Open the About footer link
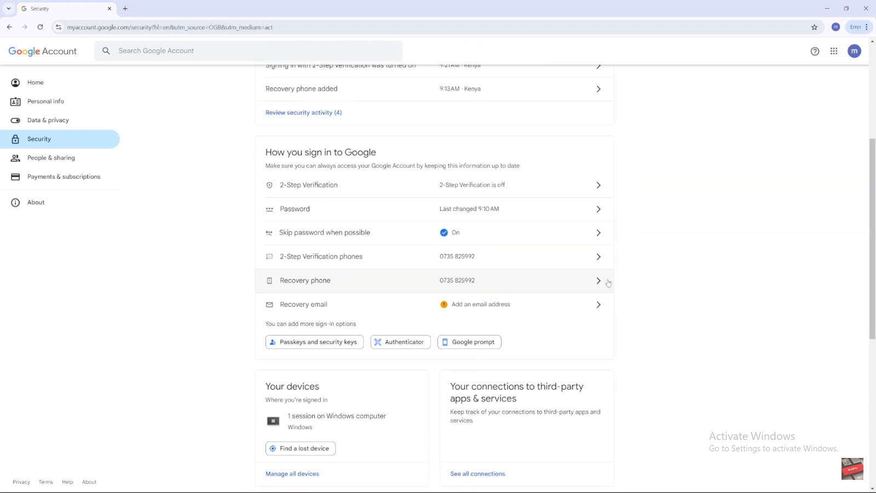The height and width of the screenshot is (493, 876). (89, 482)
